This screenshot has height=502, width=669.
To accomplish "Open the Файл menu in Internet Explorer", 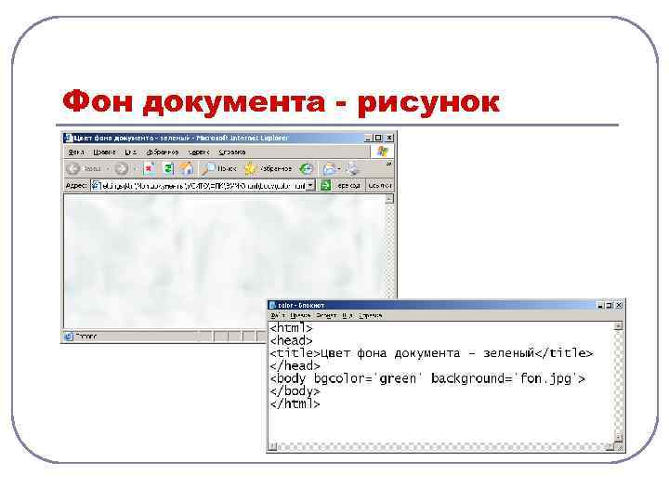I will [76, 152].
